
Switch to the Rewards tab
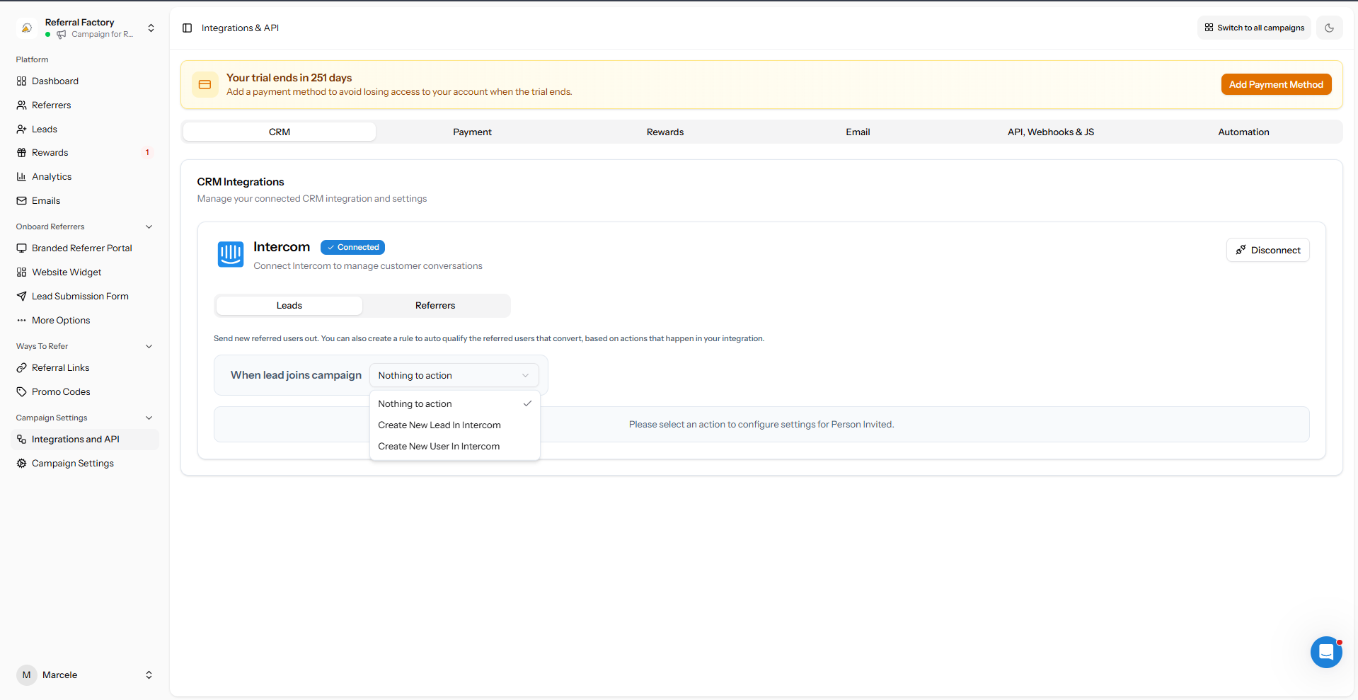[665, 132]
